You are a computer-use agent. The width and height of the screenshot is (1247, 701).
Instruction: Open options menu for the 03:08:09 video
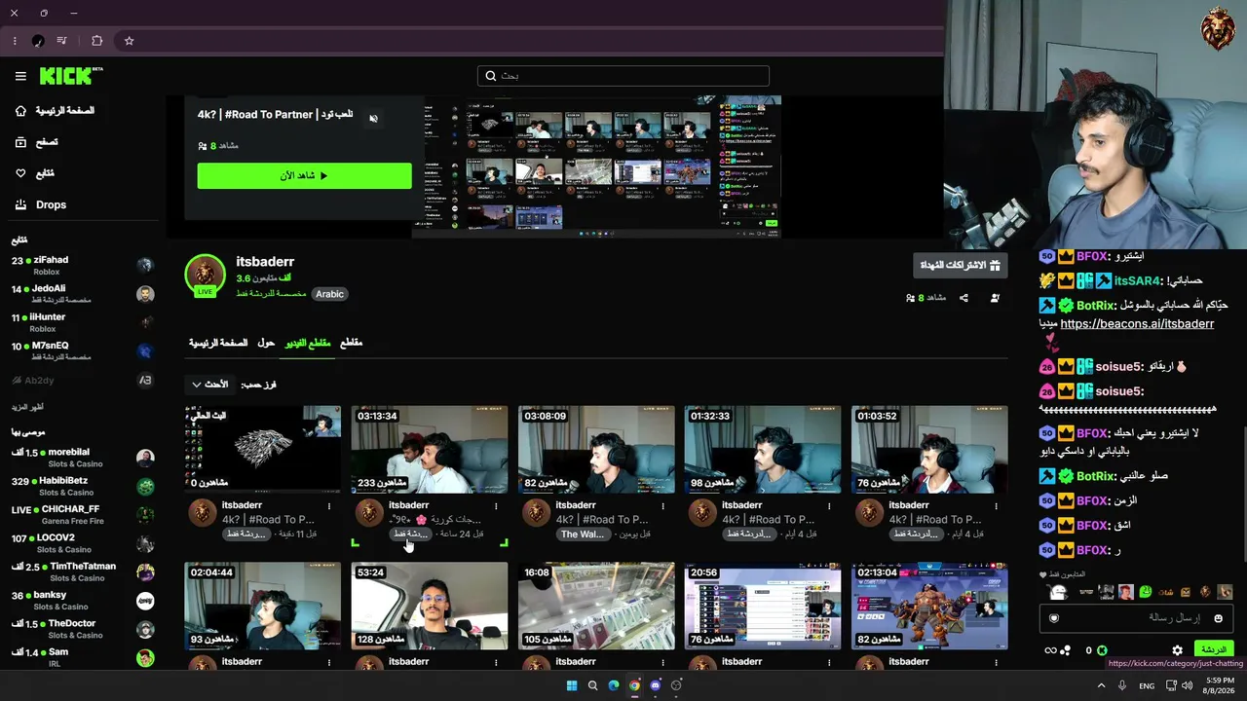pos(662,506)
